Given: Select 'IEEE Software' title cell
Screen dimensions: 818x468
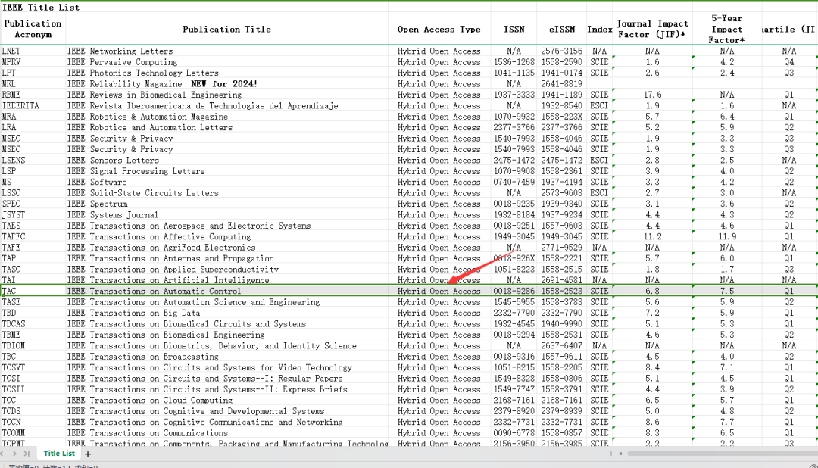Looking at the screenshot, I should click(x=227, y=182).
